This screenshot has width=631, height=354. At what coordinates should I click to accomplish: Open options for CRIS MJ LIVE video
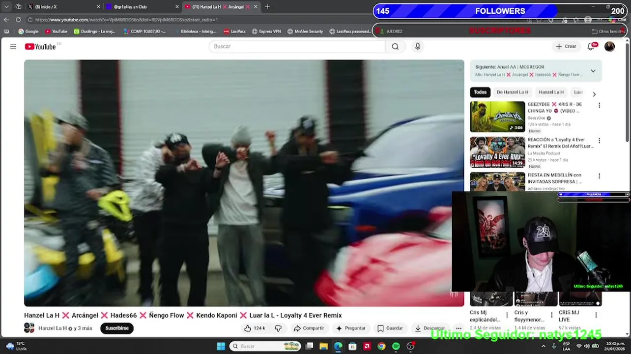tap(596, 315)
